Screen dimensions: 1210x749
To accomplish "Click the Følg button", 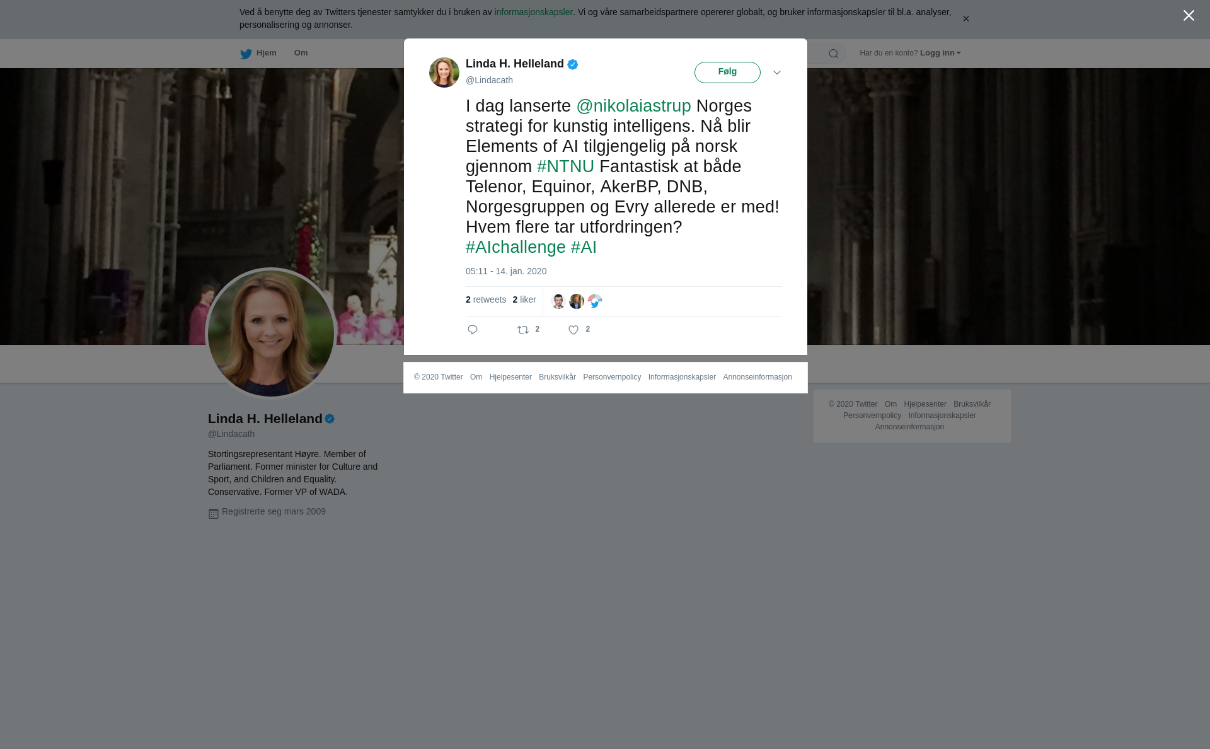I will click(x=727, y=73).
